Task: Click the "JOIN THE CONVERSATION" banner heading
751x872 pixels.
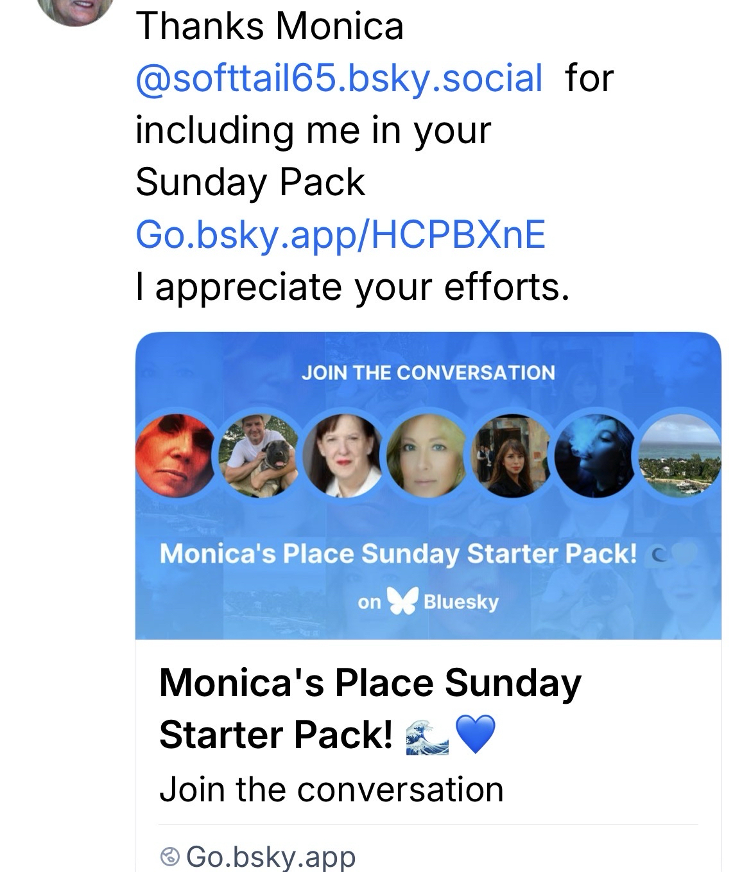Action: click(428, 372)
